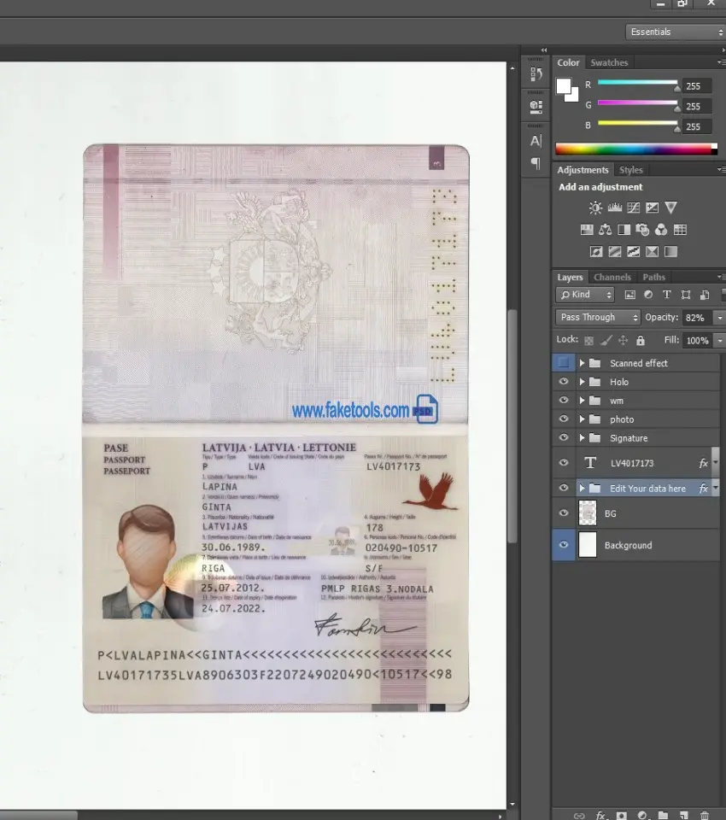Screen dimensions: 726x820
Task: Show the Scanned effect layer group
Action: coord(564,363)
